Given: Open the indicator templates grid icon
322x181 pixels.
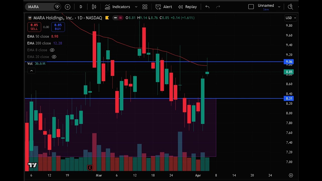Looking at the screenshot, I should [145, 7].
